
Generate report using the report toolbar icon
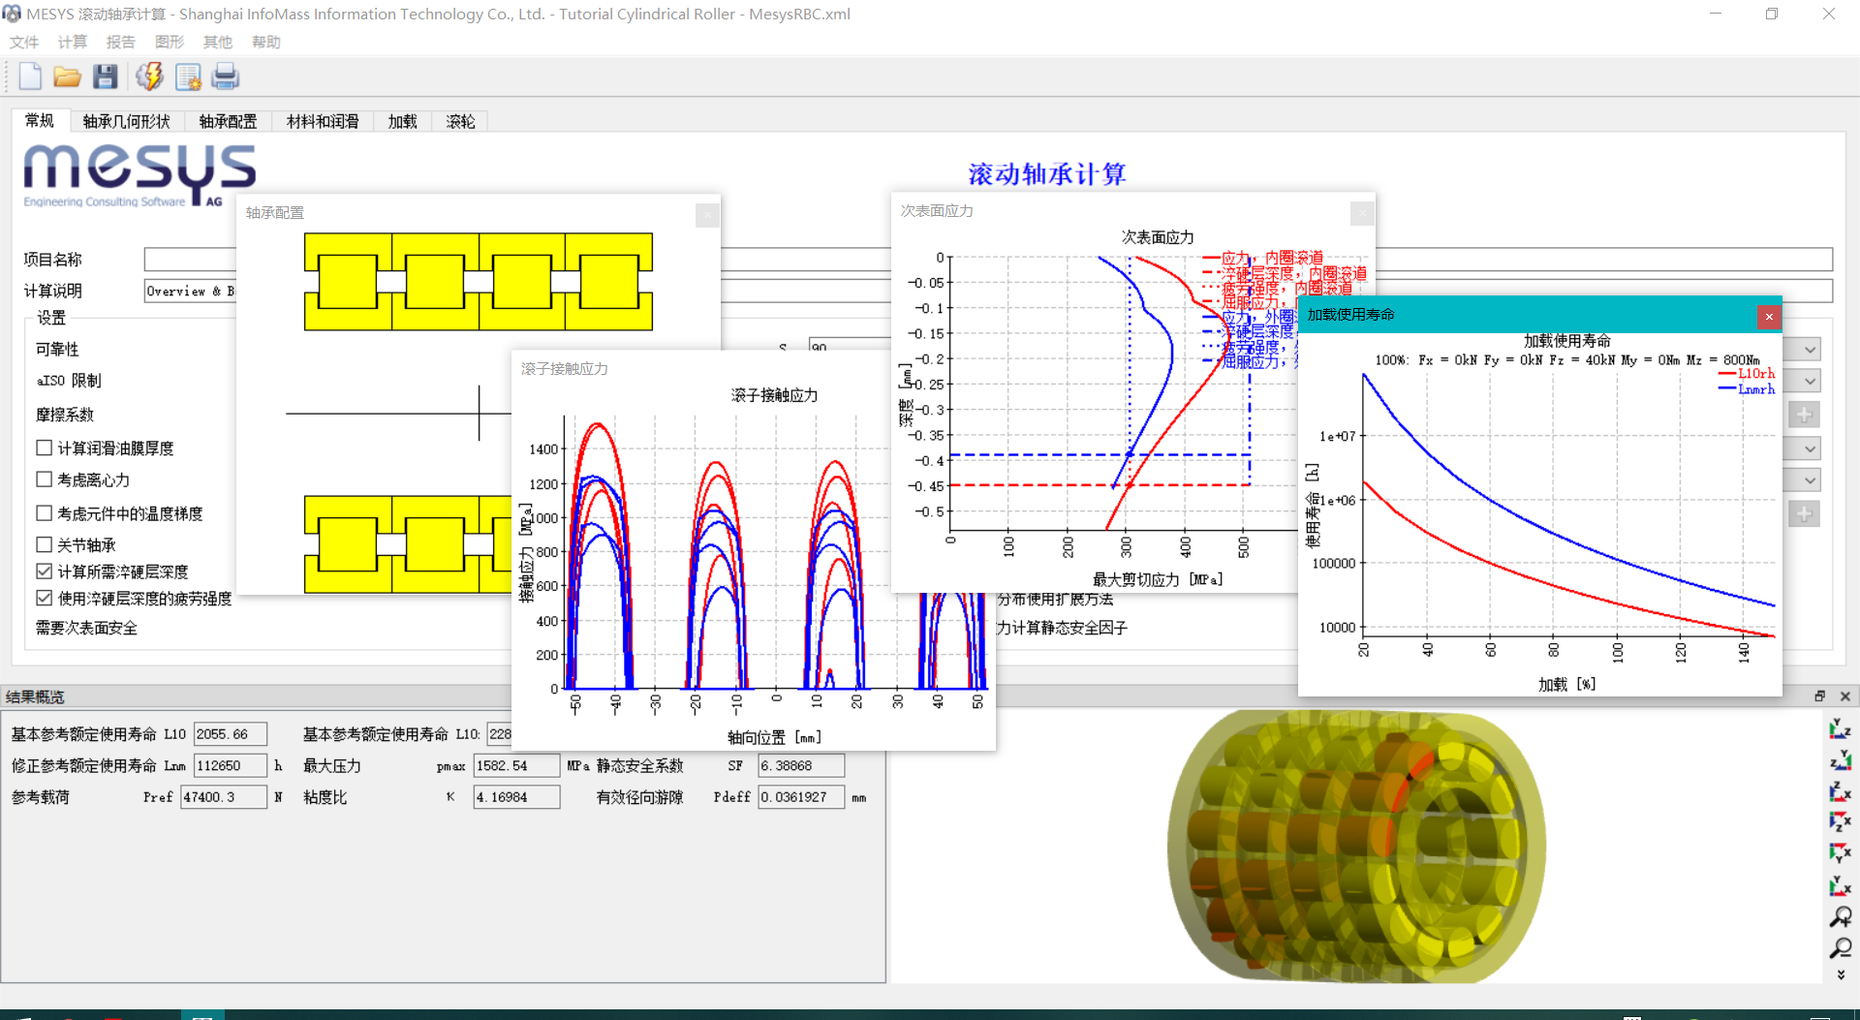[x=188, y=77]
